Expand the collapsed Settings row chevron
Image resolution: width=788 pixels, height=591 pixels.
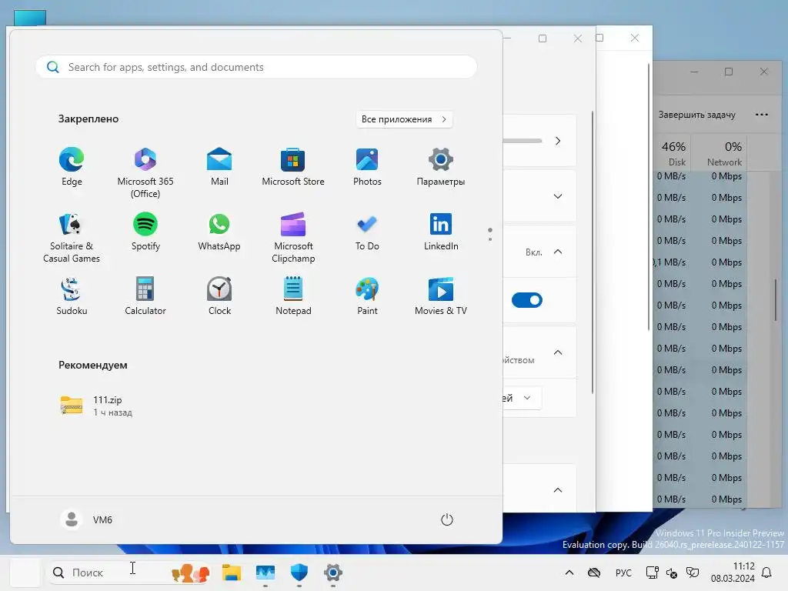pyautogui.click(x=558, y=196)
